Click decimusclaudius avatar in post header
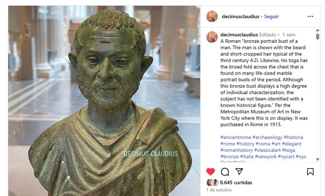 (x=212, y=16)
